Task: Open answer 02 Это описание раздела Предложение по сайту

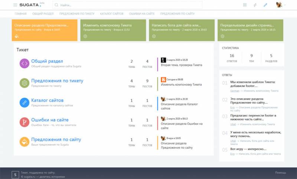Action: pos(249,100)
